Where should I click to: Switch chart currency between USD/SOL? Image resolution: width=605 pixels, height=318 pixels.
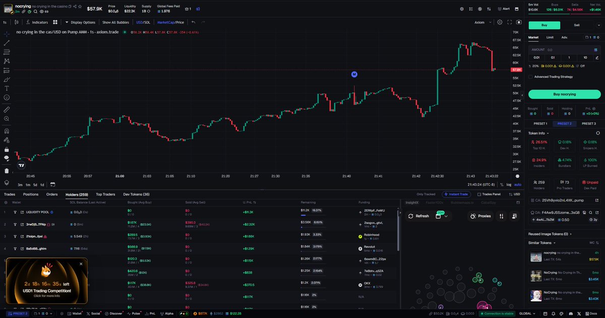143,22
